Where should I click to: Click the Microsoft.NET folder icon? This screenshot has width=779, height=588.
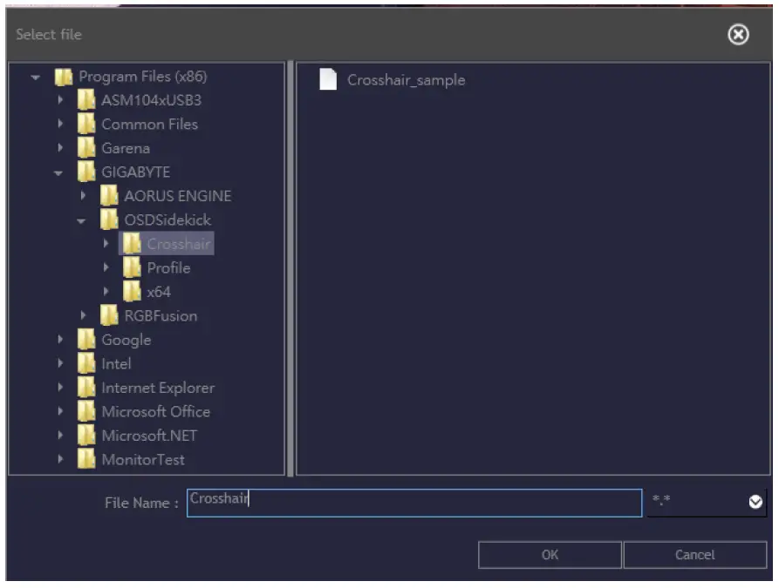(86, 436)
